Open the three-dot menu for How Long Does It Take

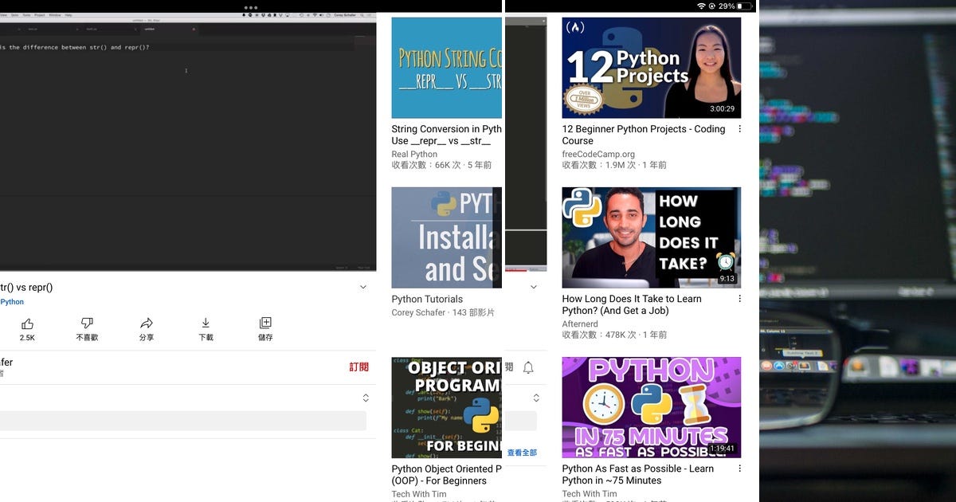[740, 298]
